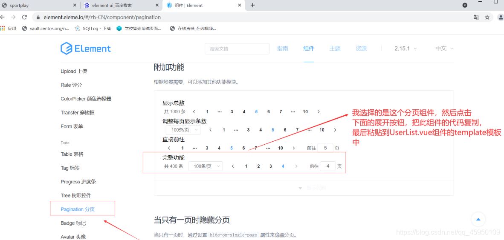This screenshot has height=240, width=504.
Task: Open the apps bookmark shortcut
Action: click(x=9, y=28)
